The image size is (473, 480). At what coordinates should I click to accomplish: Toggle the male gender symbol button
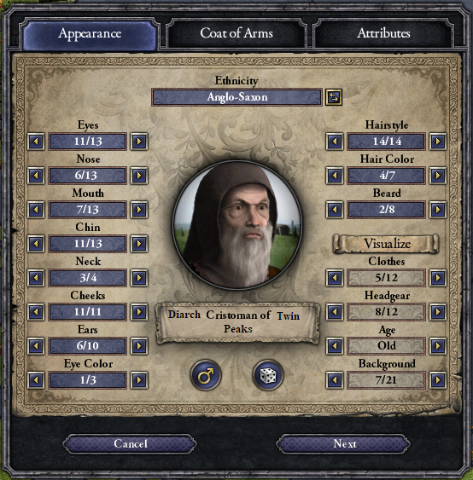click(206, 375)
